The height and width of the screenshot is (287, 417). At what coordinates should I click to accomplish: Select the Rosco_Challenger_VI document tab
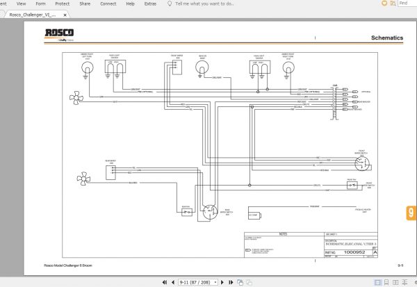(x=33, y=15)
